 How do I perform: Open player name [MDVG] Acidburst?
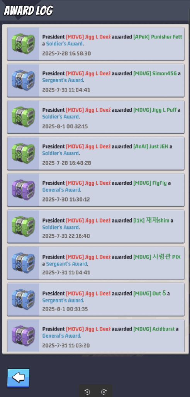coord(154,329)
